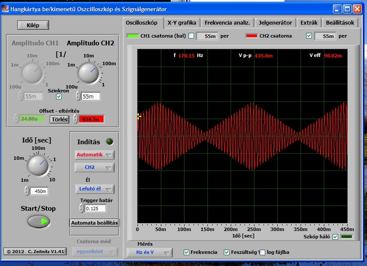Click the © 2012 C. Zeitnitz V1.41 label
This screenshot has width=367, height=266.
coord(35,251)
